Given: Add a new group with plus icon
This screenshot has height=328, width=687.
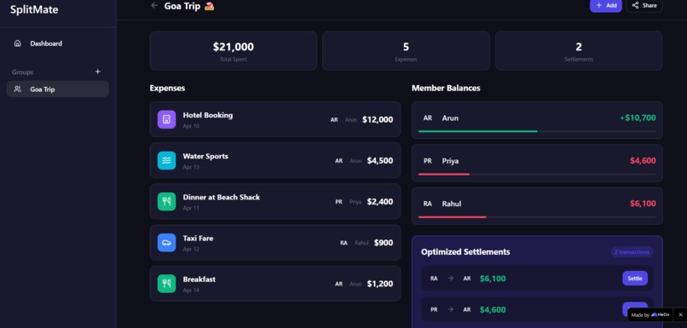Looking at the screenshot, I should (x=98, y=72).
